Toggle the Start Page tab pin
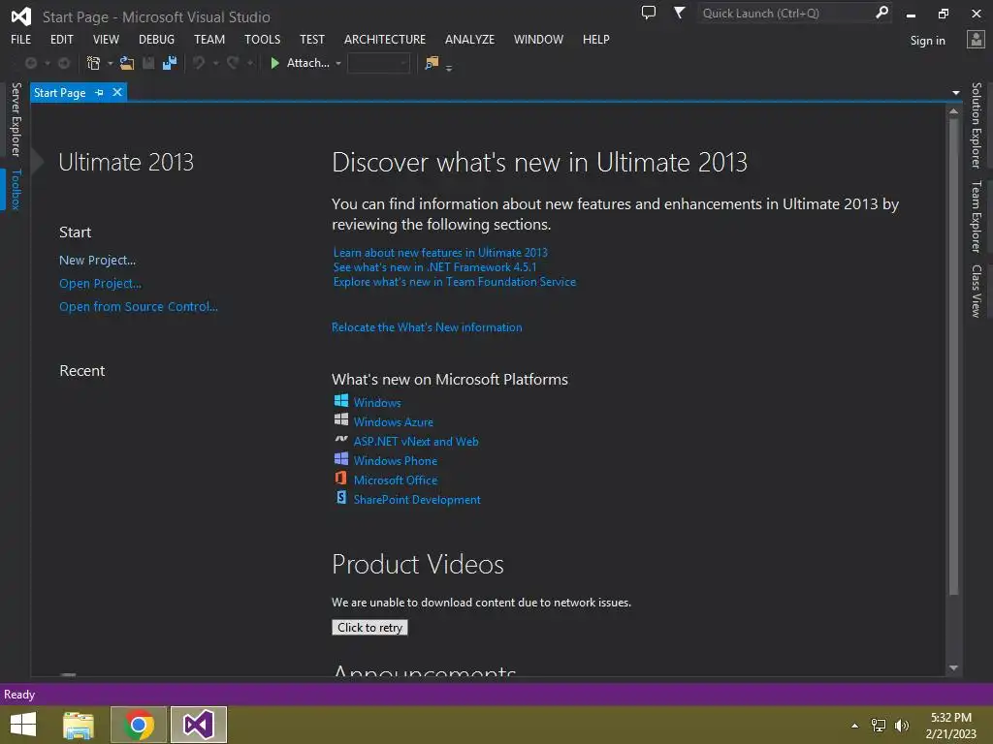Image resolution: width=993 pixels, height=744 pixels. coord(99,92)
